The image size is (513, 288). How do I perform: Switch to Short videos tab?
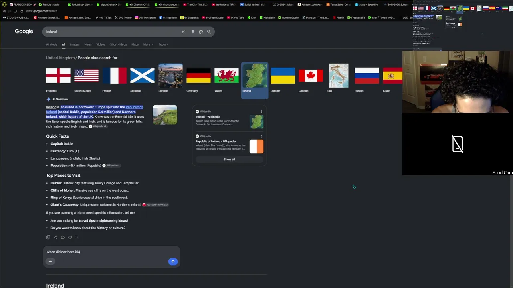[118, 44]
